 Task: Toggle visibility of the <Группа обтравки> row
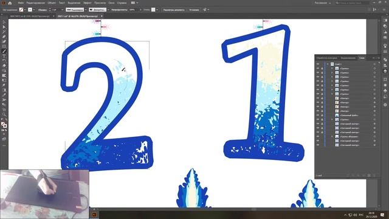tap(318, 136)
